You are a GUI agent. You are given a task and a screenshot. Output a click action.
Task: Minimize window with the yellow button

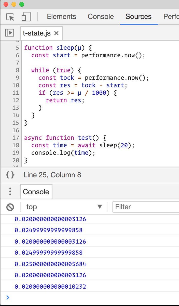(x=14, y=4)
